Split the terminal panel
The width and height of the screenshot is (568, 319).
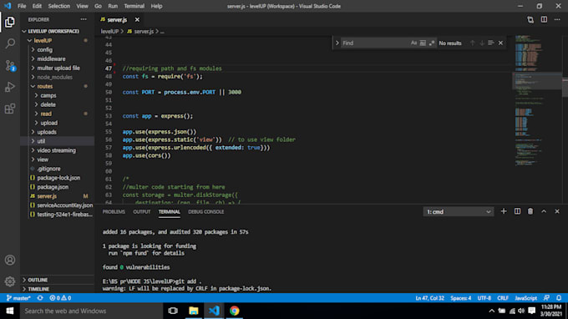(x=517, y=211)
